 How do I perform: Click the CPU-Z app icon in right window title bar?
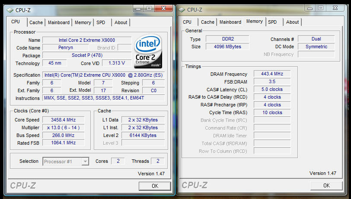point(182,10)
